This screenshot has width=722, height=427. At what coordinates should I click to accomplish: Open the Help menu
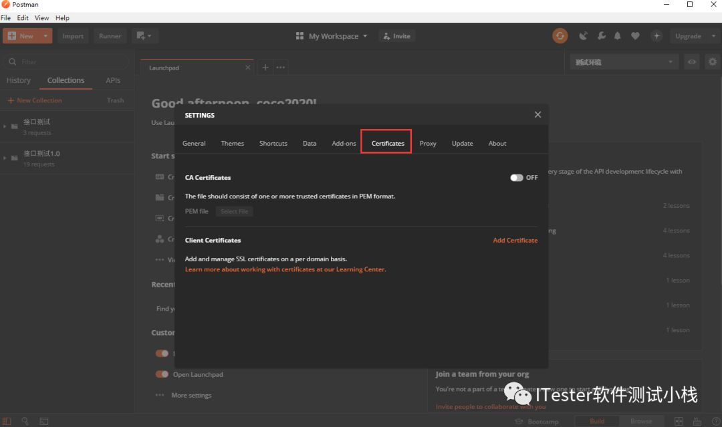[x=62, y=18]
